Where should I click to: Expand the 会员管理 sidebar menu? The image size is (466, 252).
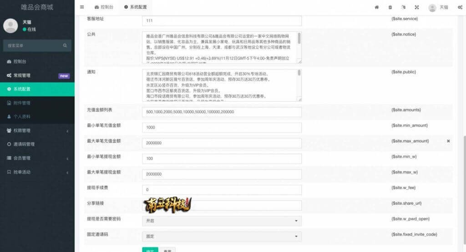[36, 158]
